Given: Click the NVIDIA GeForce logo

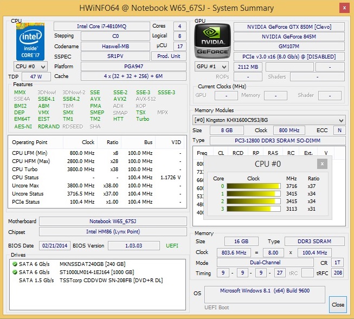Looking at the screenshot, I should pos(213,41).
